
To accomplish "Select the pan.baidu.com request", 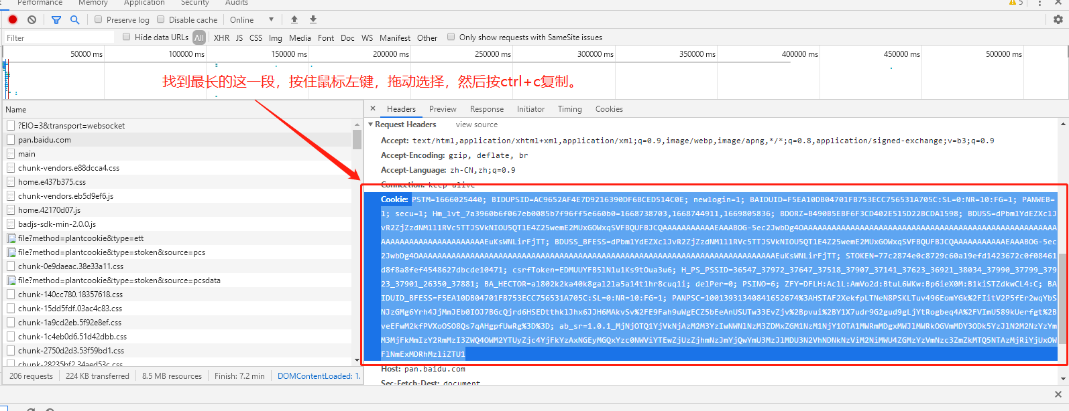I will 178,140.
